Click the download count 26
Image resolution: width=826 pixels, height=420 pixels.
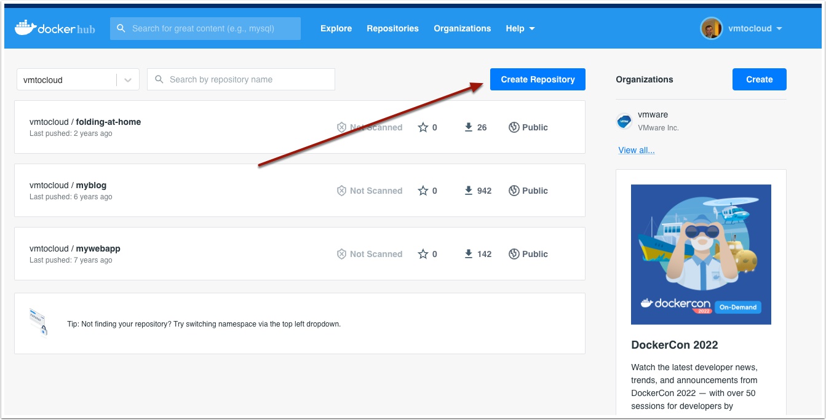[482, 127]
